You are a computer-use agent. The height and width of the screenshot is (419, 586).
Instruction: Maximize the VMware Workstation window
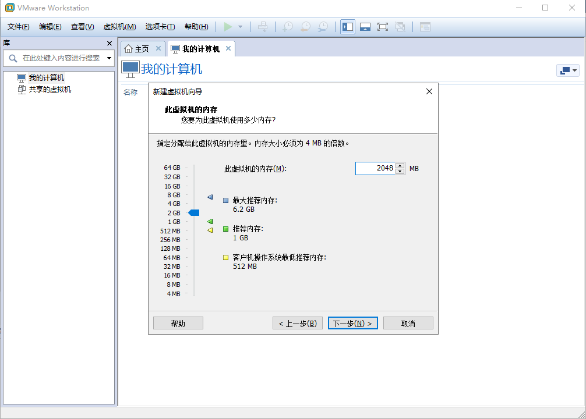point(545,8)
